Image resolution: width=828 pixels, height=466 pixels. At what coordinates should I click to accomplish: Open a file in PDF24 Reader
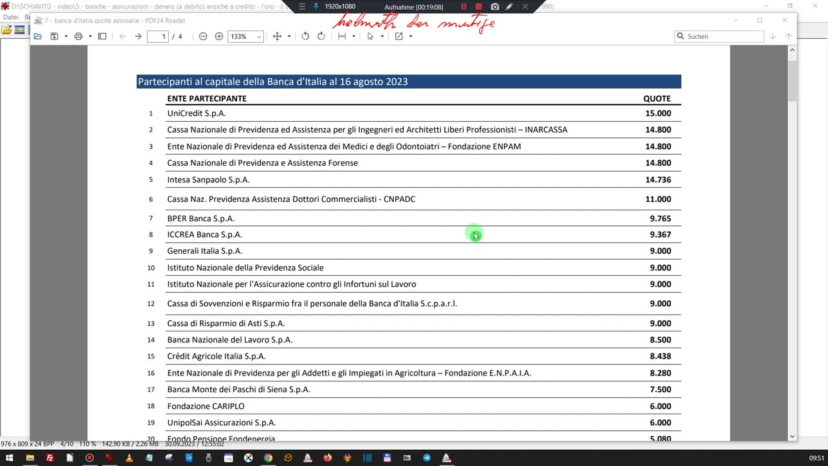tap(38, 36)
